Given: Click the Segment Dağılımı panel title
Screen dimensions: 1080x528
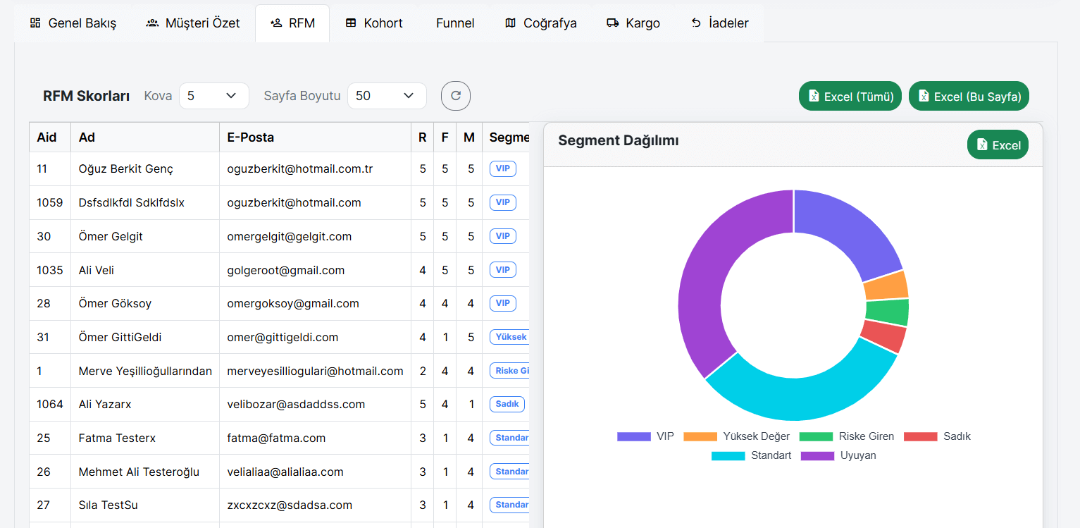Looking at the screenshot, I should 619,140.
